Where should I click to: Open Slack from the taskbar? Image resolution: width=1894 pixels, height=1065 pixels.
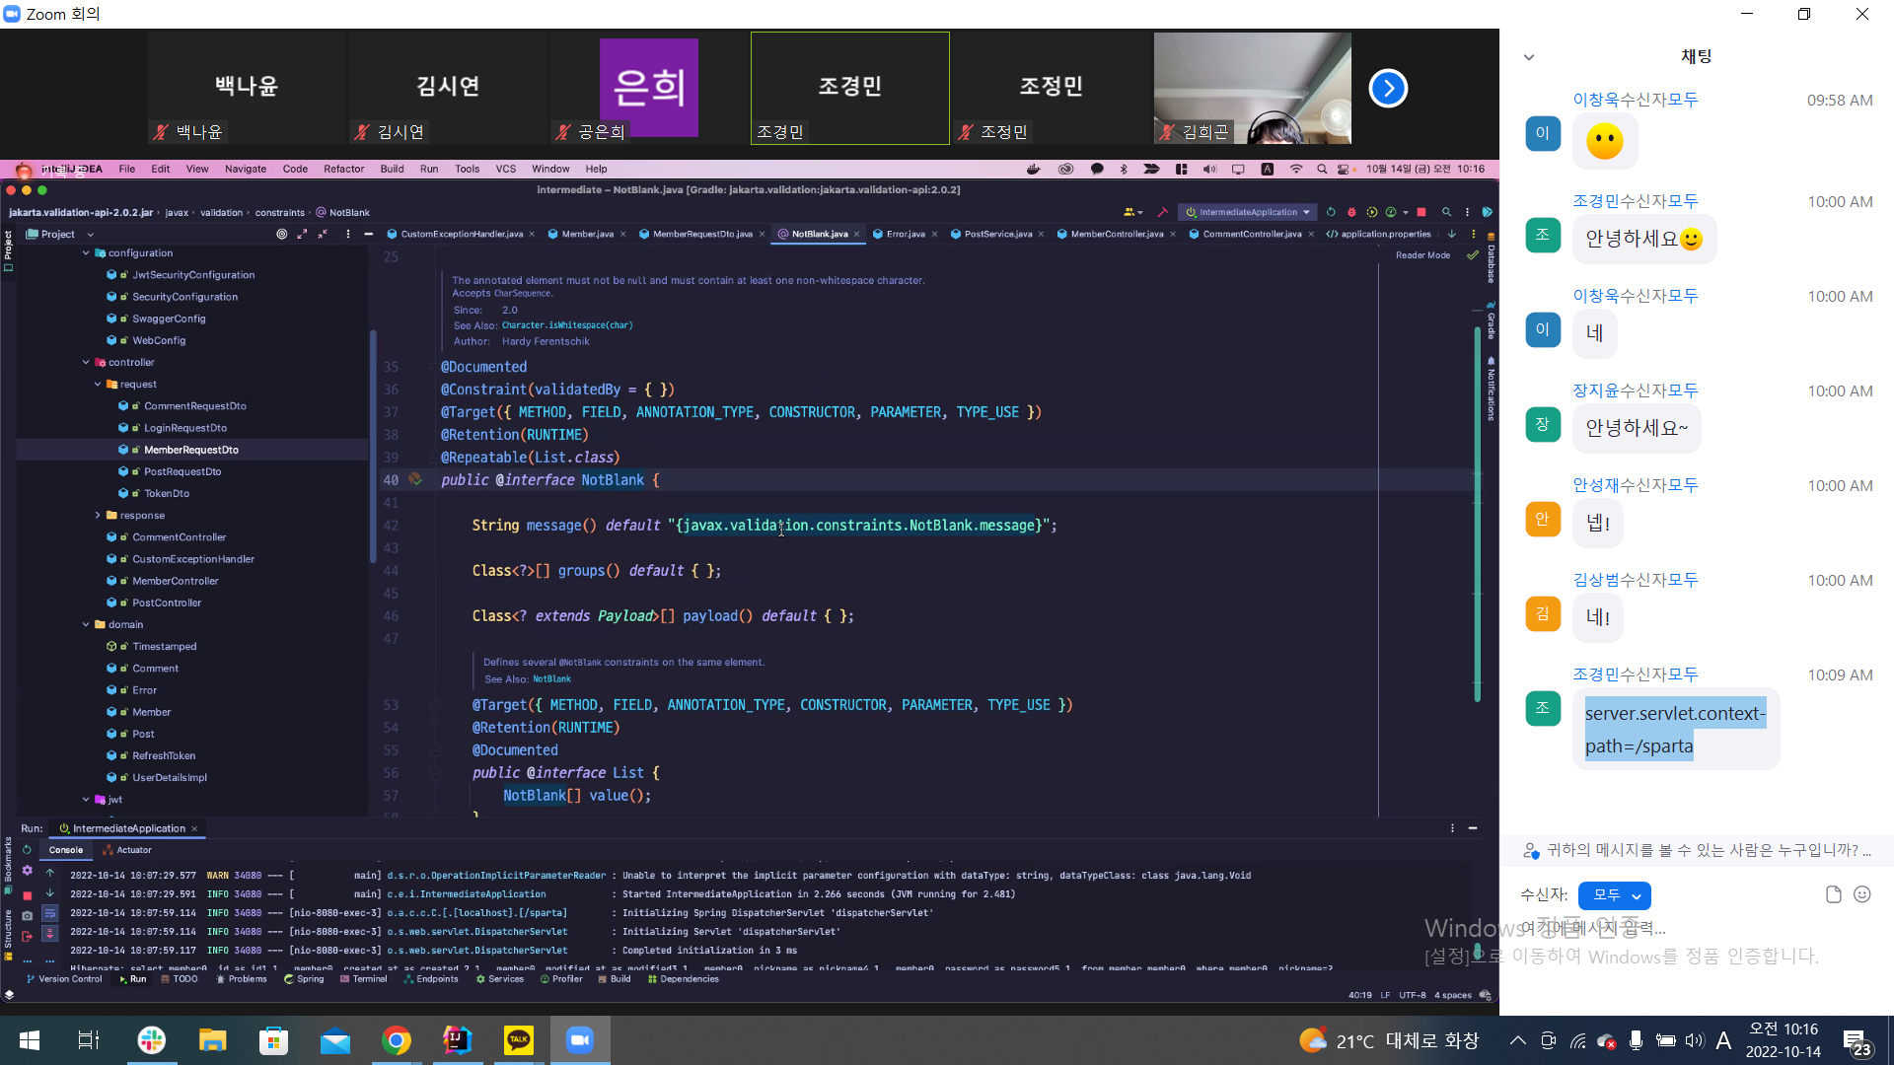pyautogui.click(x=151, y=1040)
